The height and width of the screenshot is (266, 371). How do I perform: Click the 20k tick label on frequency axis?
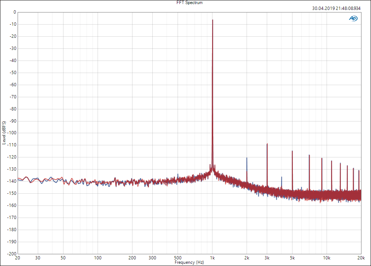click(x=361, y=258)
